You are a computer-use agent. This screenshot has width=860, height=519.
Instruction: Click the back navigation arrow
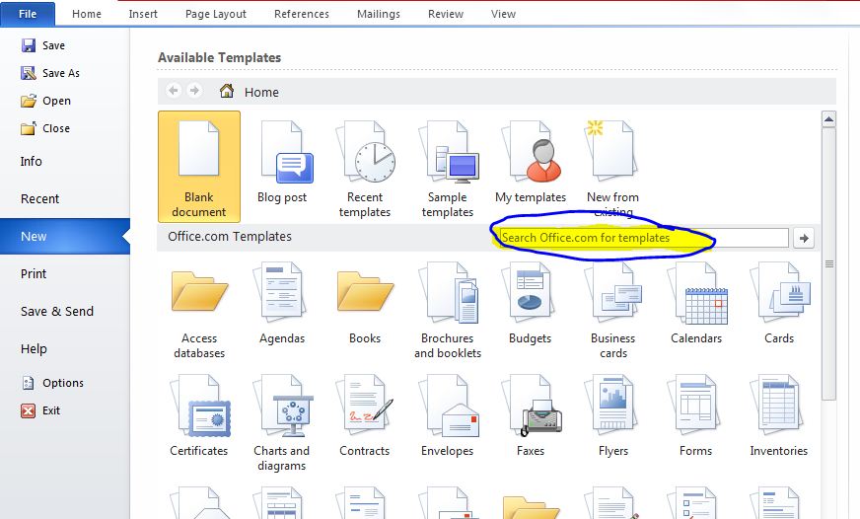click(x=174, y=91)
